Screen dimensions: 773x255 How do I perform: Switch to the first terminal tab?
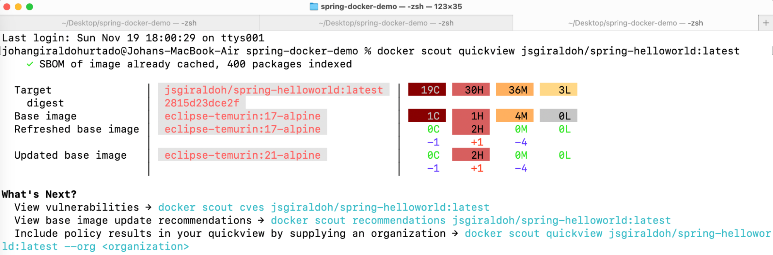click(129, 23)
